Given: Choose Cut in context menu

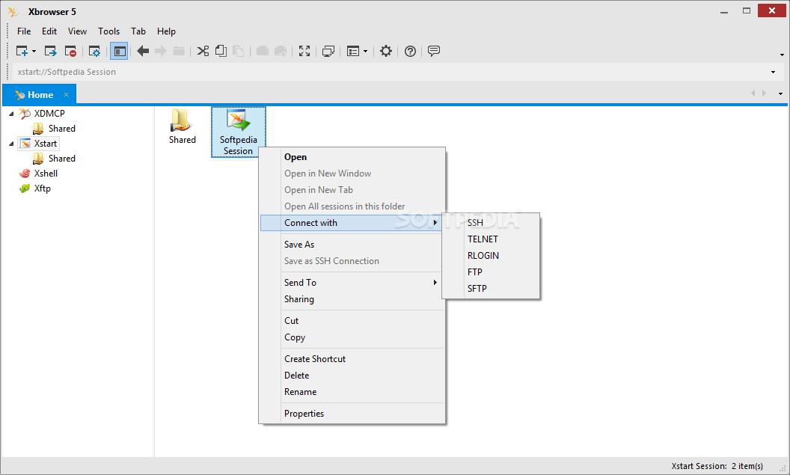Looking at the screenshot, I should coord(352,321).
